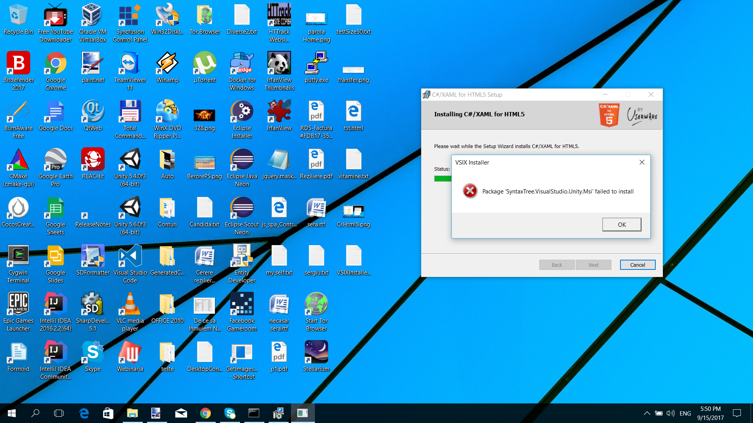
Task: Select the putty.exe icon
Action: (316, 67)
